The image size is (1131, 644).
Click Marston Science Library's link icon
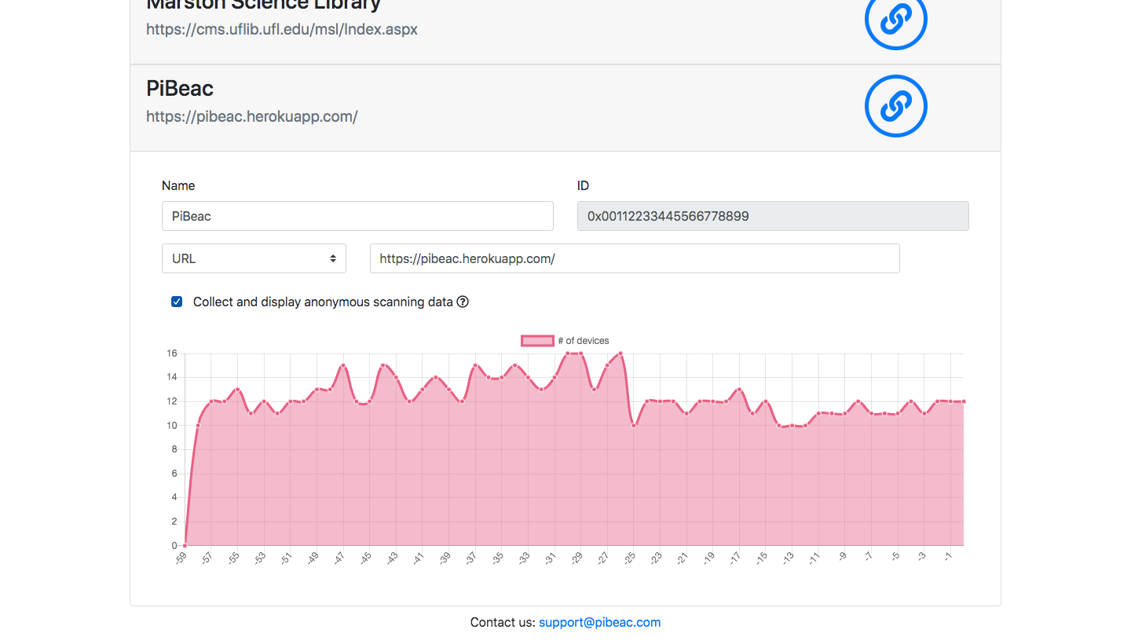pos(895,19)
